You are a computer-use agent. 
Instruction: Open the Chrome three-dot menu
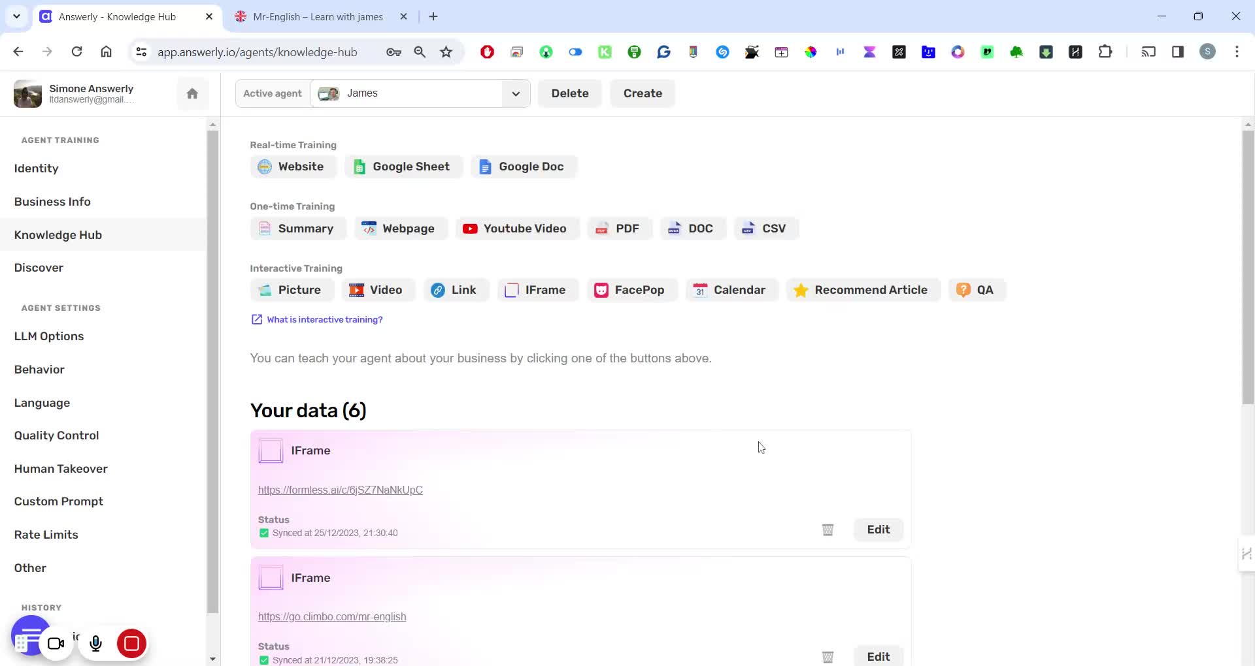1237,52
